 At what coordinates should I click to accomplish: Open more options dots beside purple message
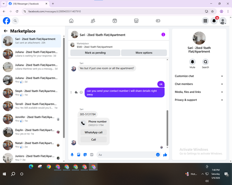pyautogui.click(x=71, y=92)
